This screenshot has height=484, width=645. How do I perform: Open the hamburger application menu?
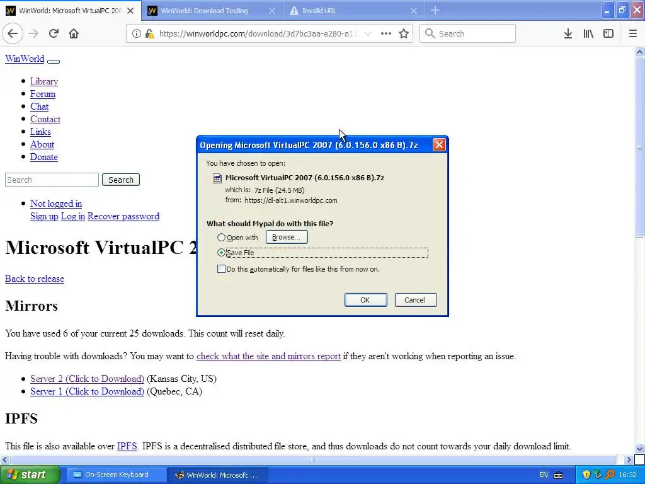coord(633,33)
